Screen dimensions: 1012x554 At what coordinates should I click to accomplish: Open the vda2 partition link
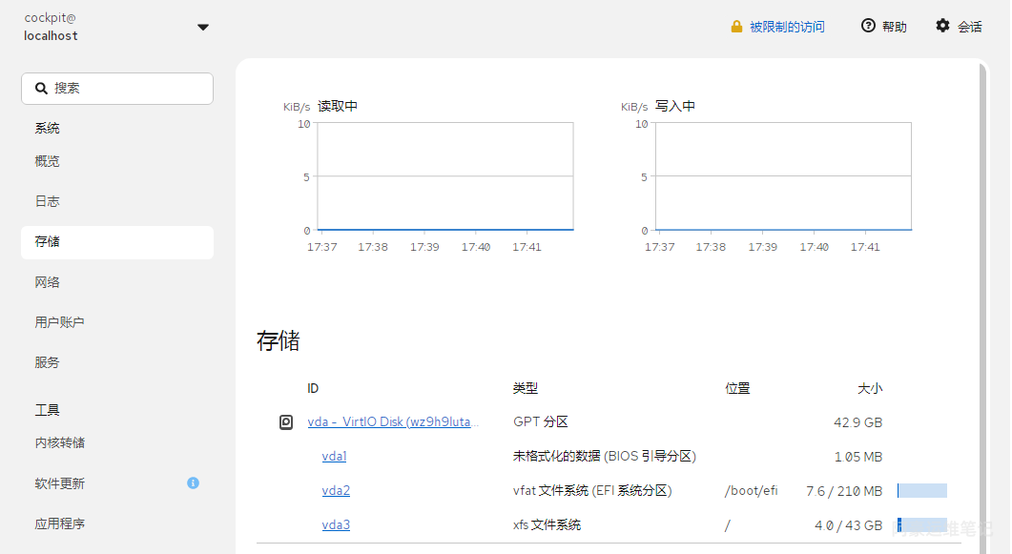click(336, 490)
